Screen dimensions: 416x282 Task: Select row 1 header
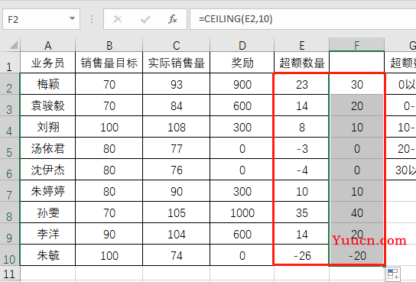[x=10, y=63]
